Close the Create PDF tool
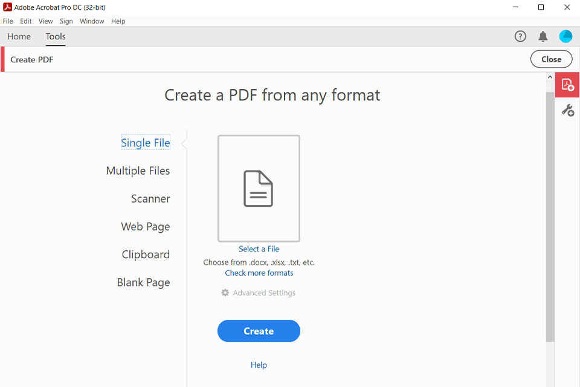580x387 pixels. tap(551, 59)
